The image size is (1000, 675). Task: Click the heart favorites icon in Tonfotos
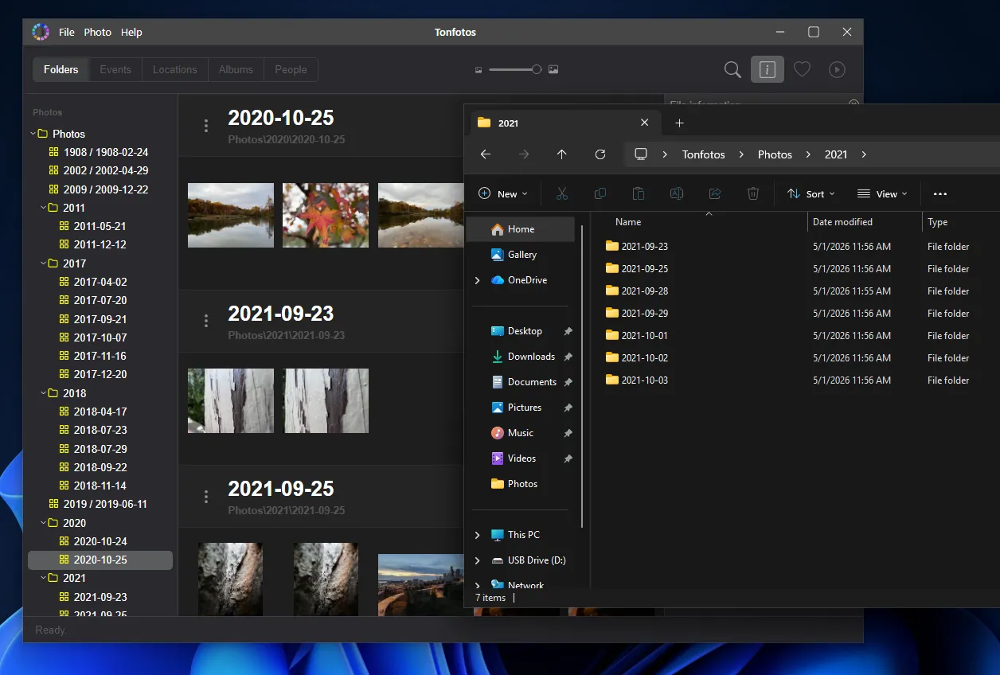pos(802,70)
